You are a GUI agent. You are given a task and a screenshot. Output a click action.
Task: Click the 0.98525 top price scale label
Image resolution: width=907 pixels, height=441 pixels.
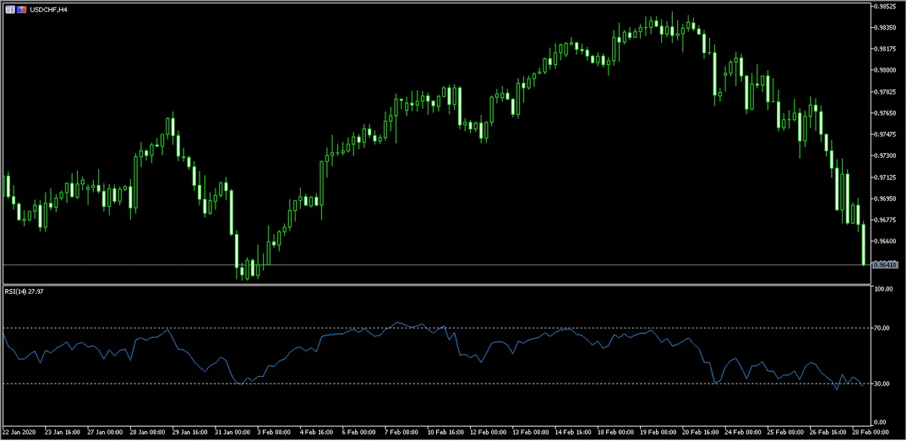tap(885, 6)
